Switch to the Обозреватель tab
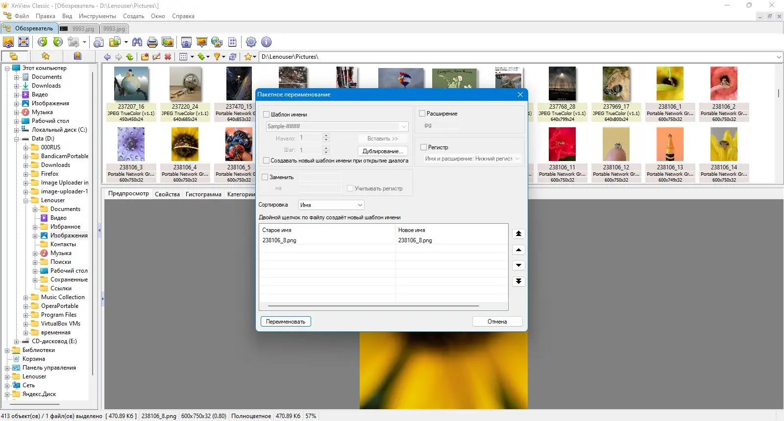This screenshot has height=421, width=784. coord(29,28)
